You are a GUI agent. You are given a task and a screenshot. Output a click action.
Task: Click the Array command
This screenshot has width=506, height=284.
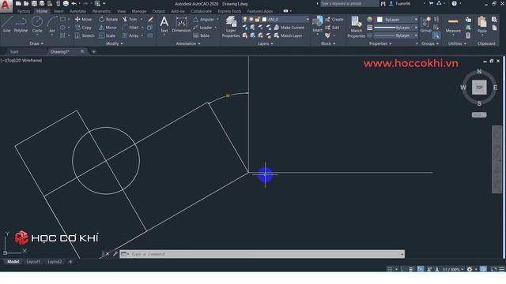(x=130, y=35)
